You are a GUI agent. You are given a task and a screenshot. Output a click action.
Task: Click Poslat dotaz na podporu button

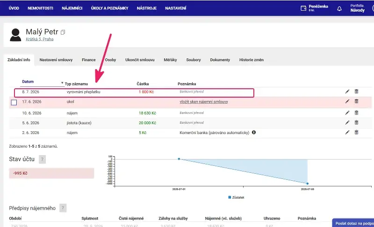point(353,223)
